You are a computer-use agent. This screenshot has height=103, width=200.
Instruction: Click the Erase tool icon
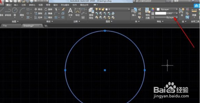pos(63,9)
